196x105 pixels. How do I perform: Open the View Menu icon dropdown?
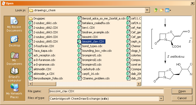click(168, 10)
